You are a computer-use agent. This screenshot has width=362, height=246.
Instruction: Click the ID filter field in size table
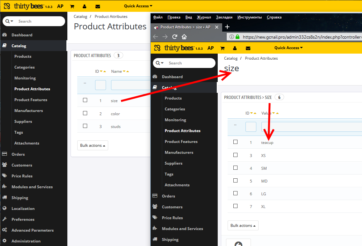pyautogui.click(x=251, y=127)
